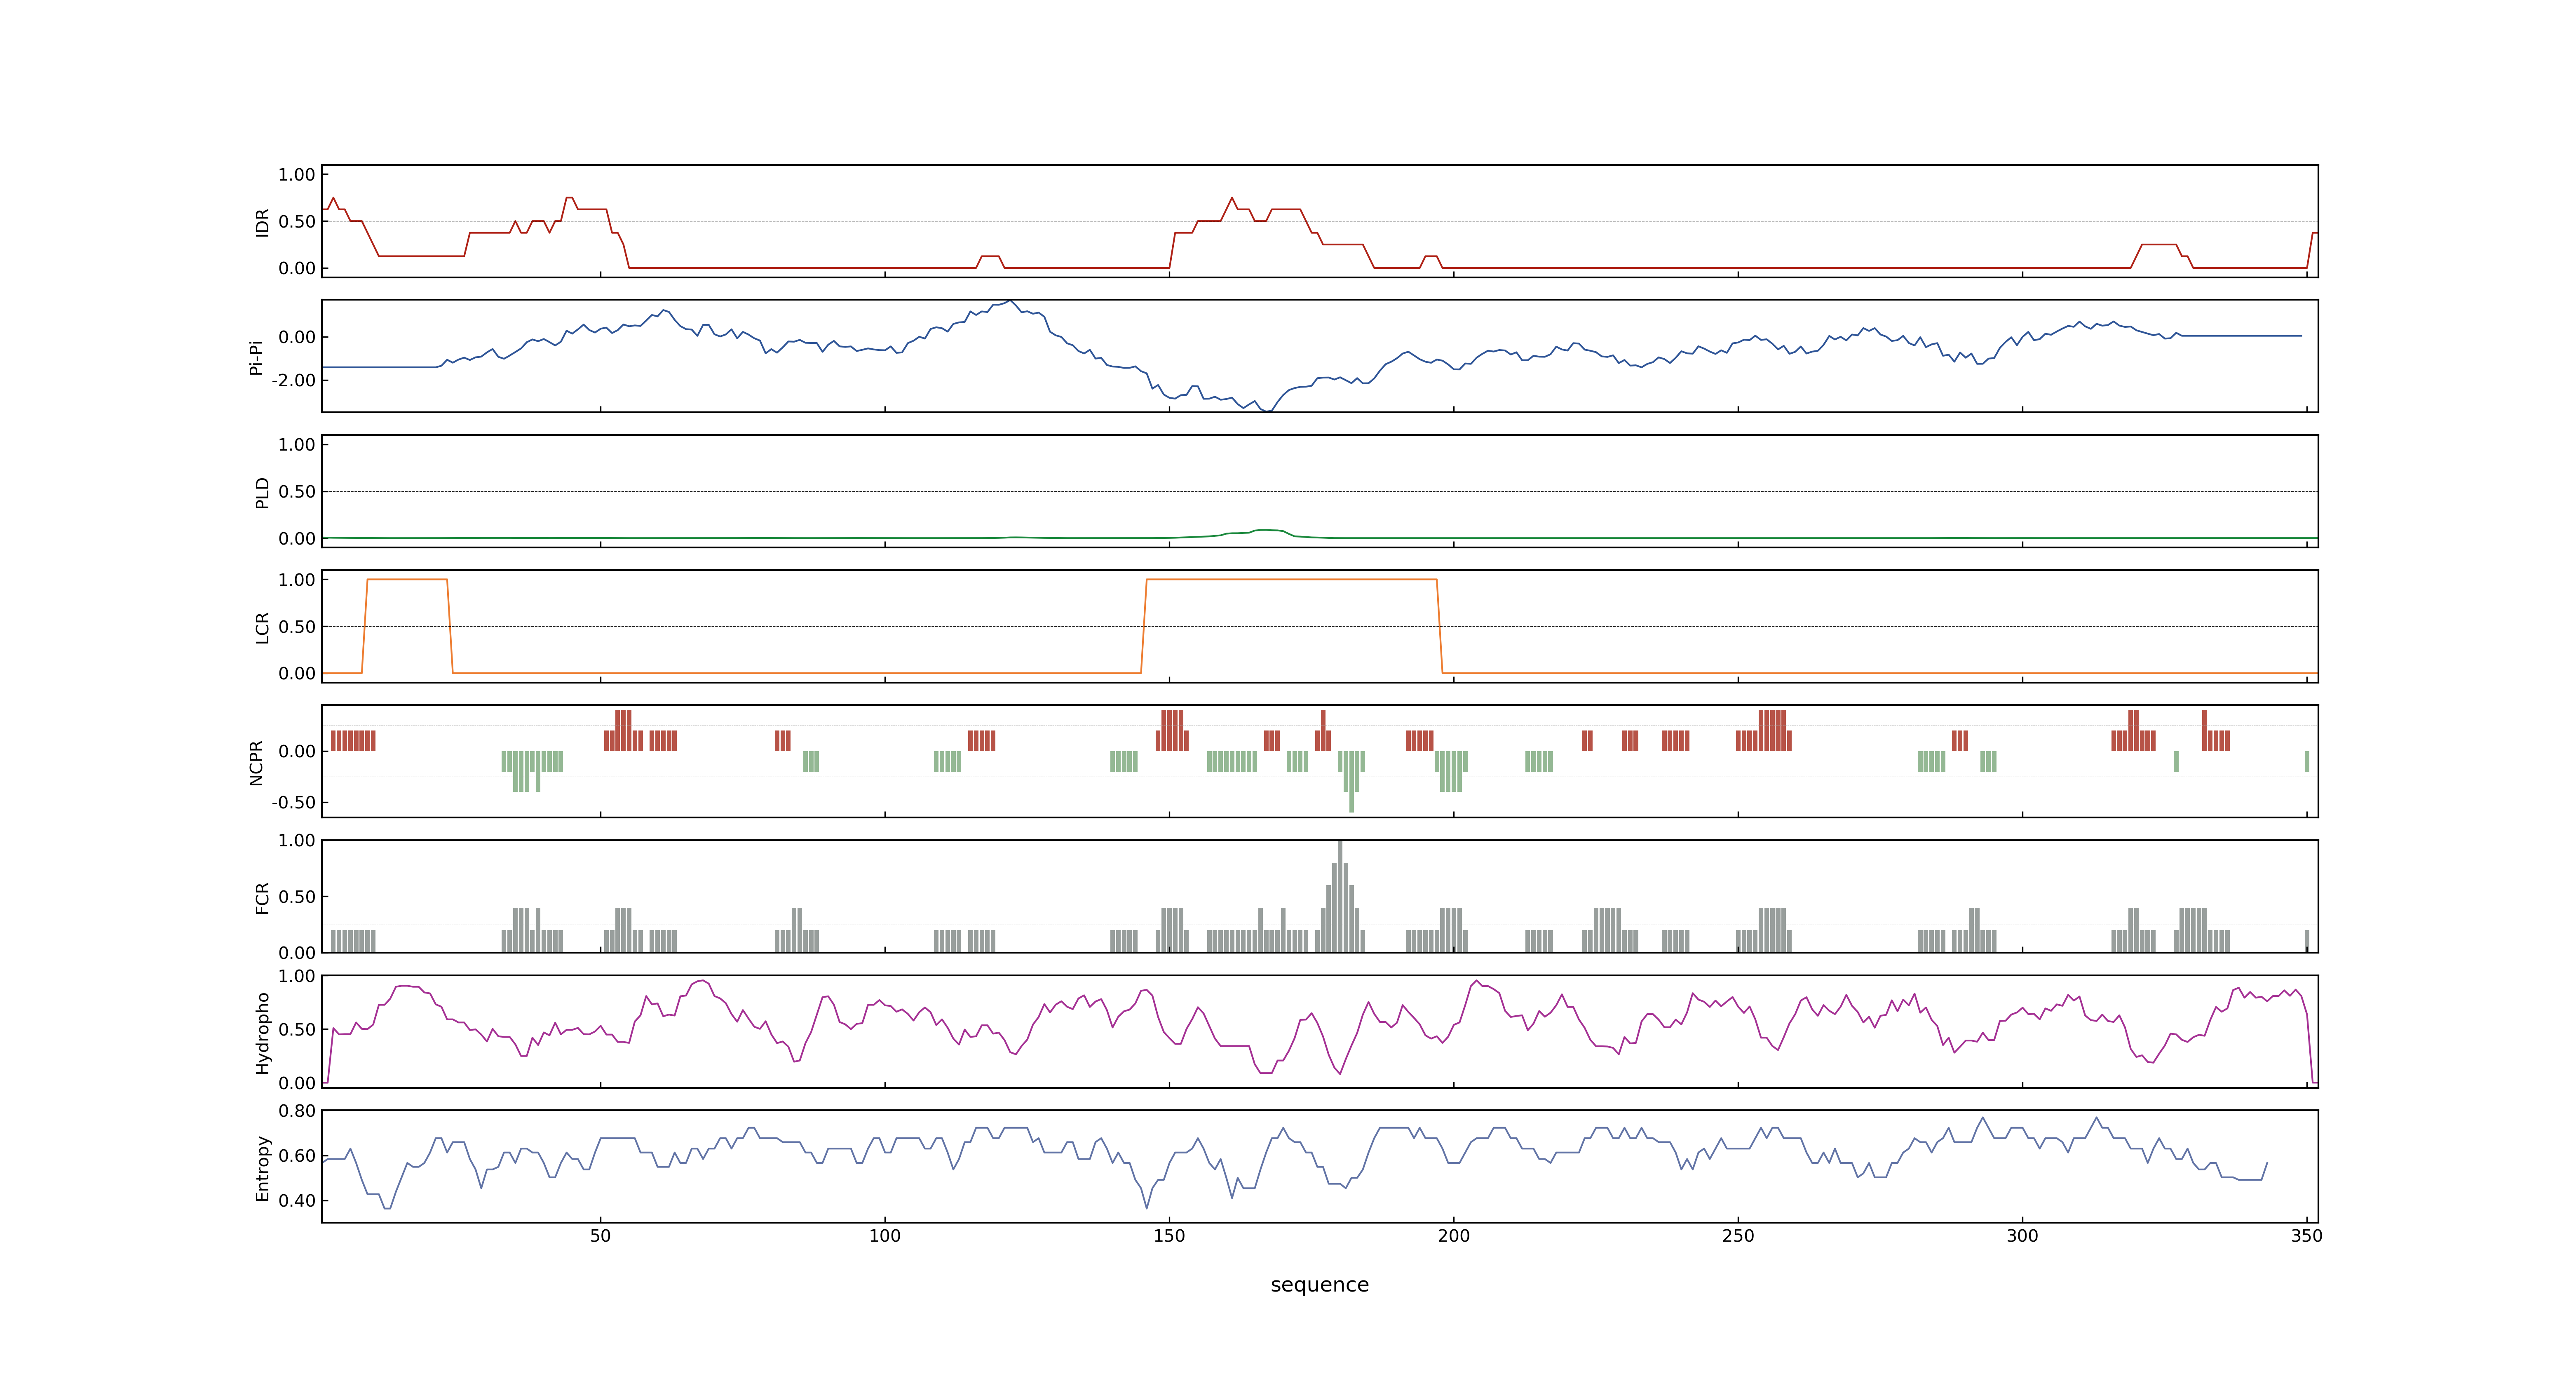This screenshot has height=1374, width=2576.
Task: Click the 1.00 tick of Hydropho panel
Action: (297, 977)
